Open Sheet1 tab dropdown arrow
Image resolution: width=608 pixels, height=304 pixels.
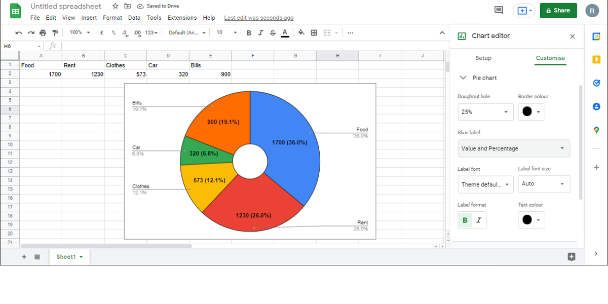point(81,257)
